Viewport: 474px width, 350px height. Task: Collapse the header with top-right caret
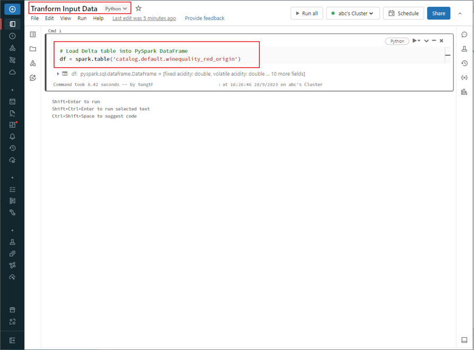(460, 13)
